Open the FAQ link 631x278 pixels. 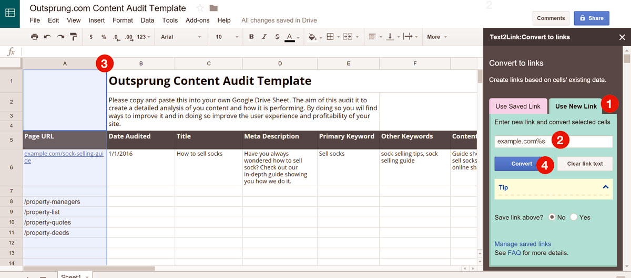[x=514, y=253]
